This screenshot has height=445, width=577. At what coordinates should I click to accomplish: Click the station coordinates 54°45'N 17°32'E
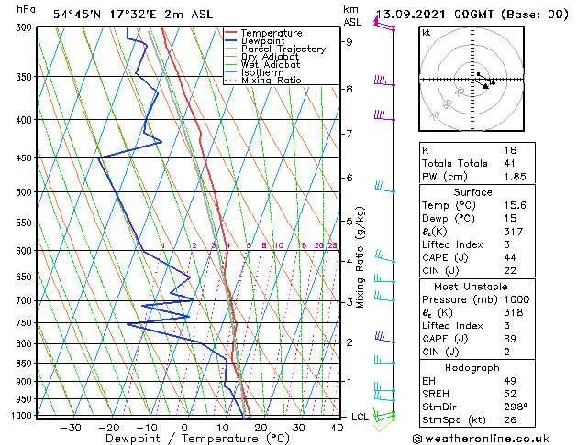click(105, 15)
